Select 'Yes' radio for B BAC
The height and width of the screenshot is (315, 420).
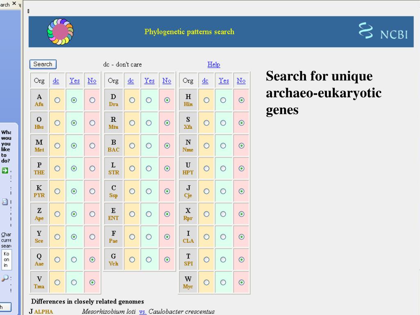[148, 146]
